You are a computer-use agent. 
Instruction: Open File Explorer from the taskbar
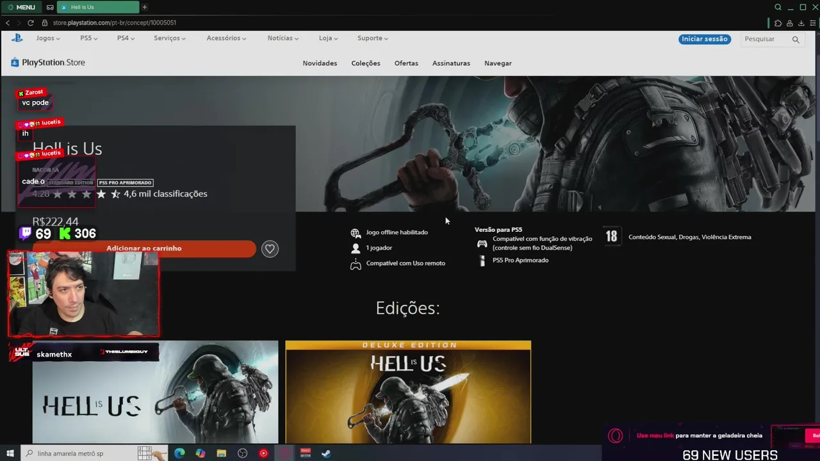pos(222,453)
